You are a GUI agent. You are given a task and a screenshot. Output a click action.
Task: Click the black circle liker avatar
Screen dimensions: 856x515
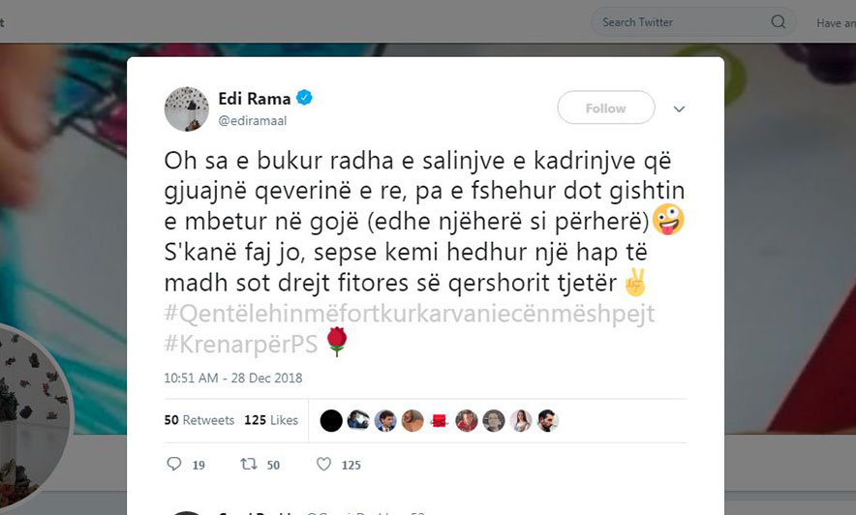(x=331, y=421)
